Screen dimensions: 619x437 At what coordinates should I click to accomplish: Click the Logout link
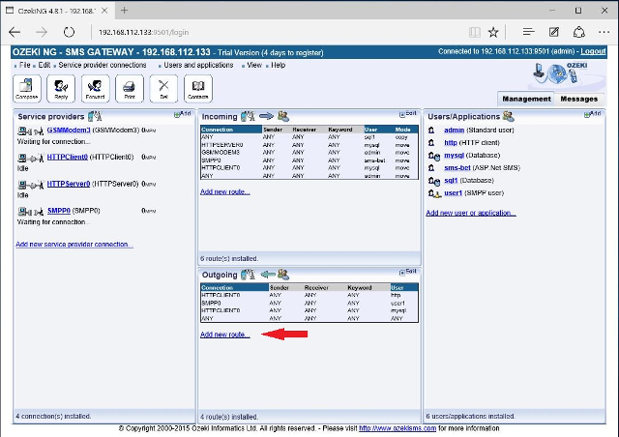point(593,51)
